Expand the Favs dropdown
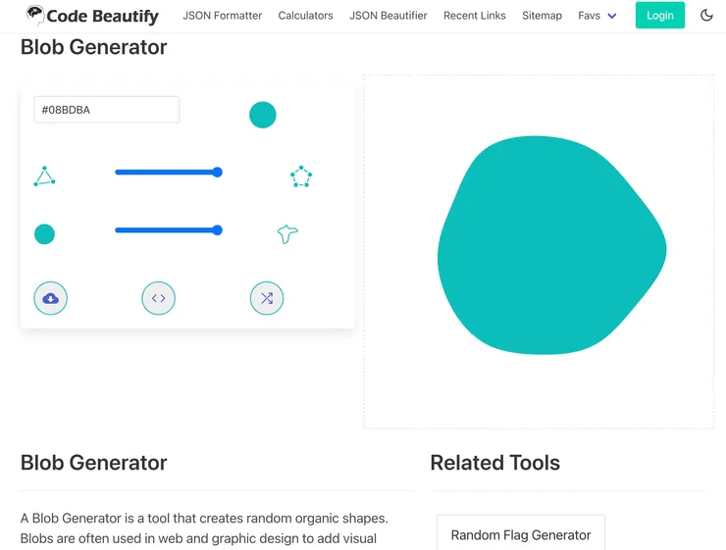726x550 pixels. [596, 16]
